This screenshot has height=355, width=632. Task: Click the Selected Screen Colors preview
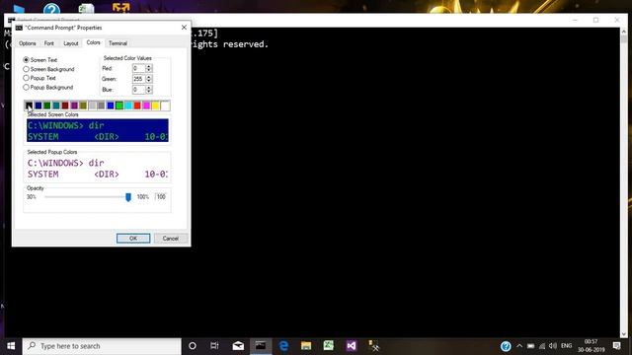click(x=98, y=130)
